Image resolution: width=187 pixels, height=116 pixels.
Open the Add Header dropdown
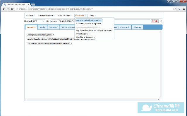pyautogui.click(x=65, y=16)
